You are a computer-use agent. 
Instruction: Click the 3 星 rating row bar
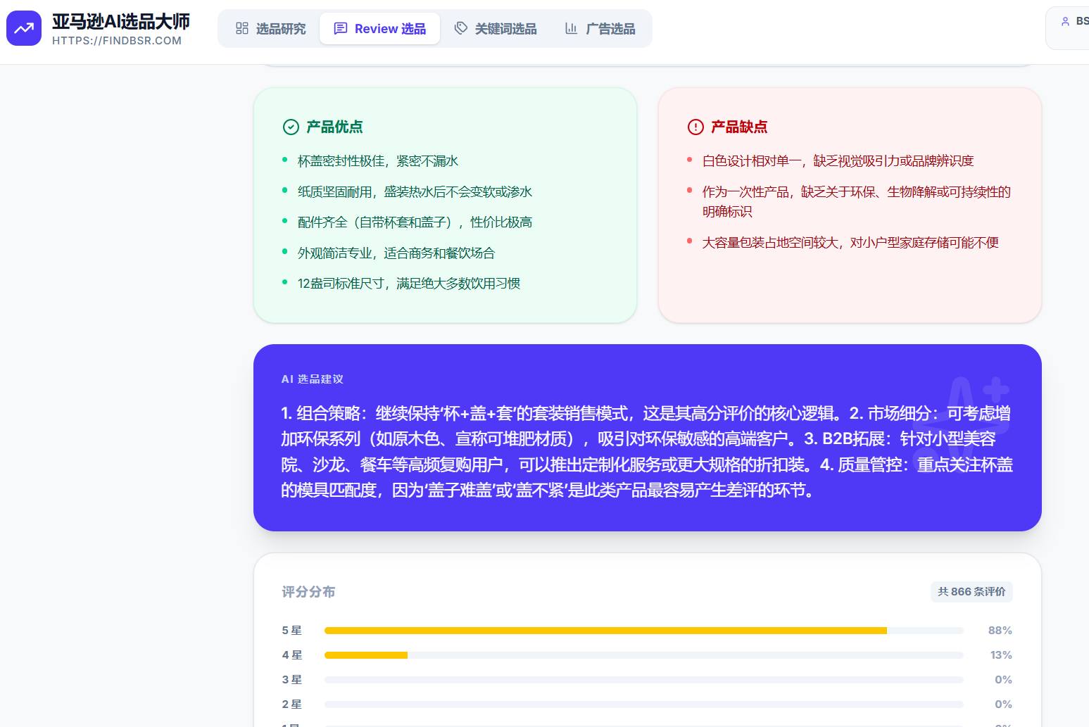643,680
